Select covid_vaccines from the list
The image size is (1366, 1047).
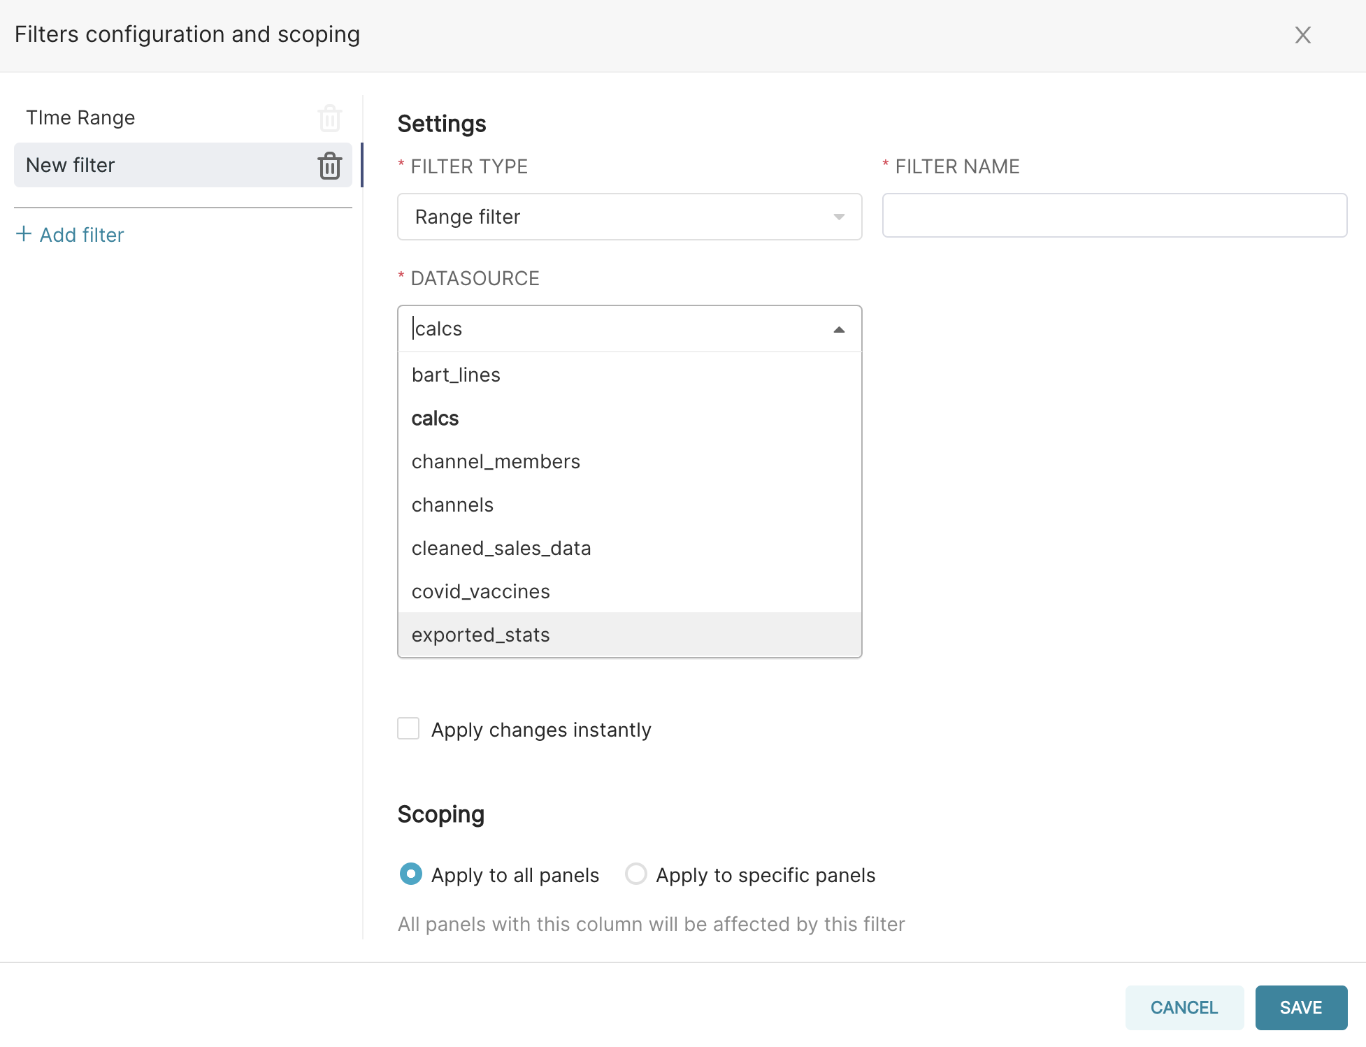click(480, 591)
